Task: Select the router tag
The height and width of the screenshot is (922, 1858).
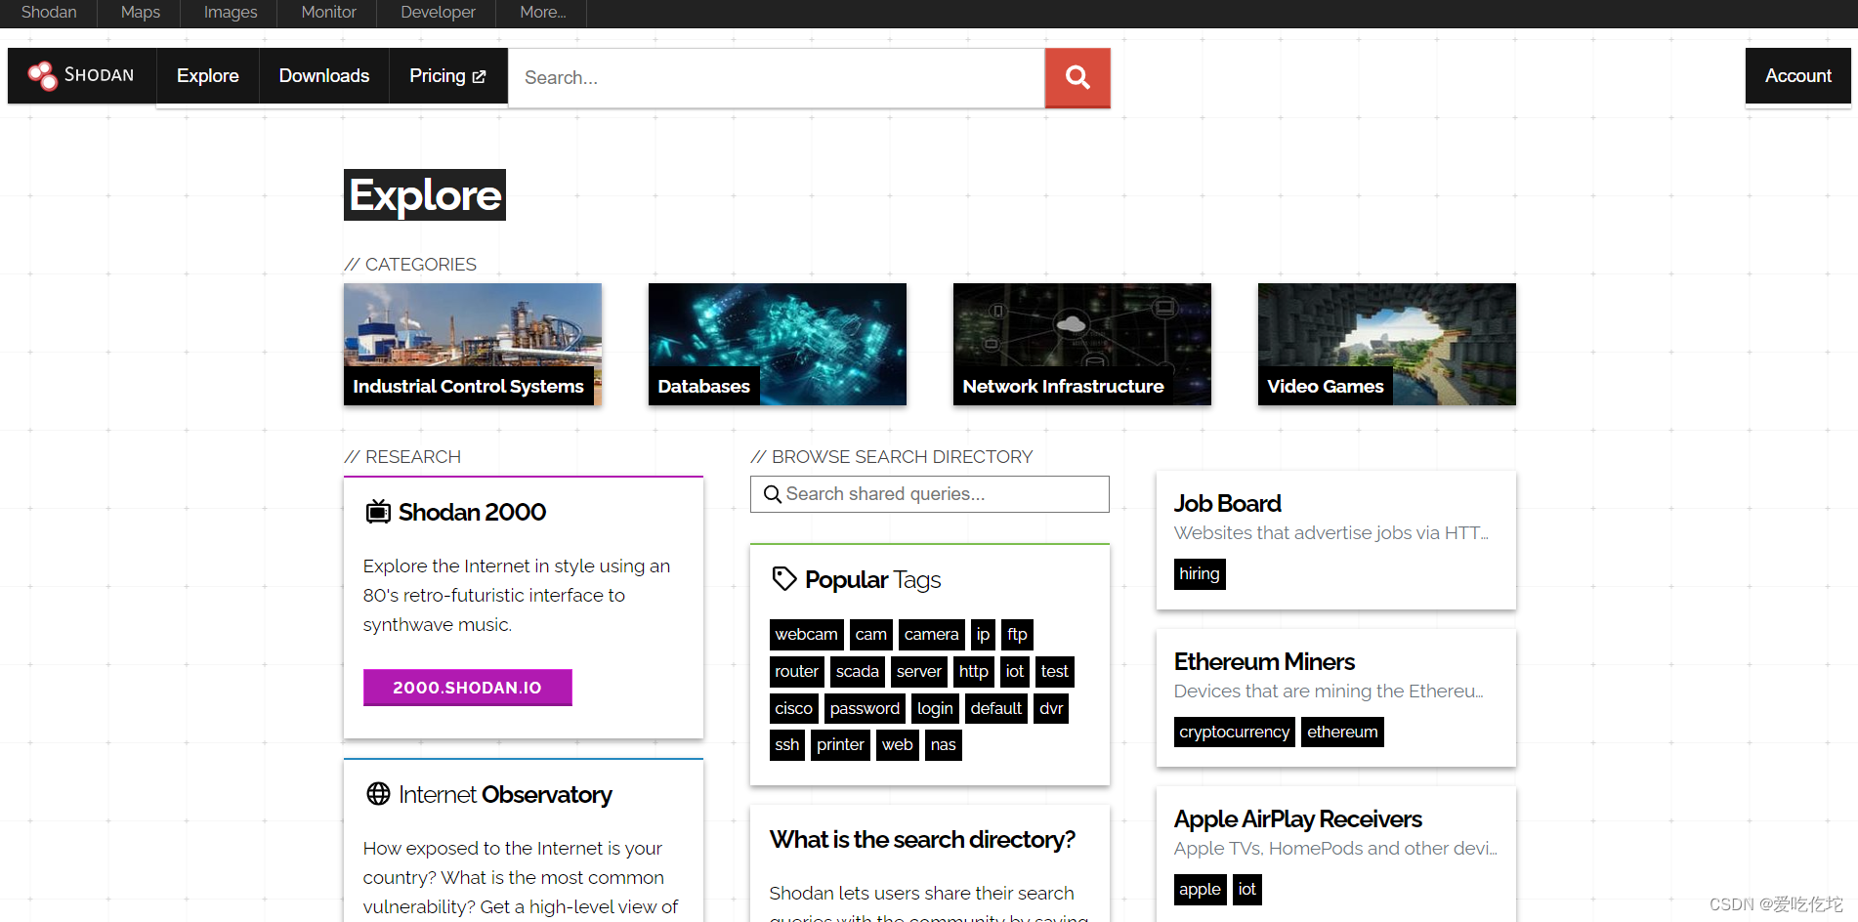Action: 796,672
